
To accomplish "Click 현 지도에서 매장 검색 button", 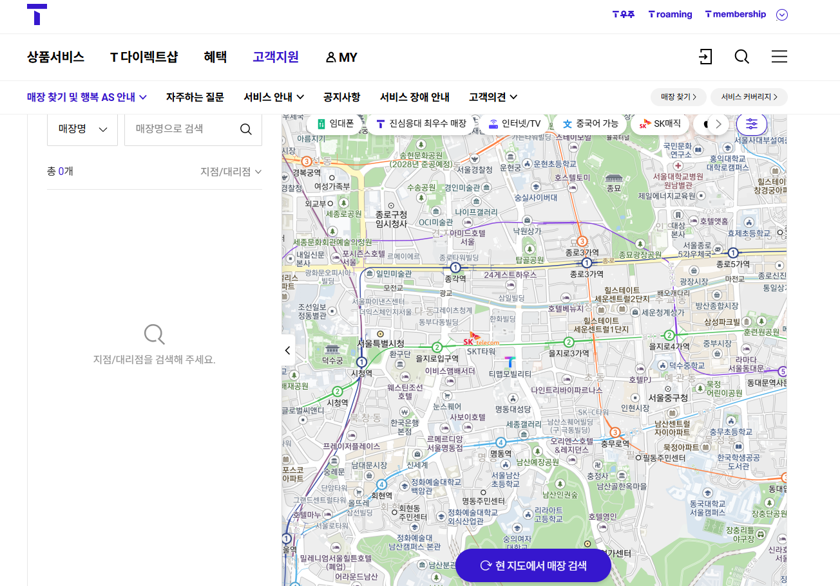I will click(533, 565).
